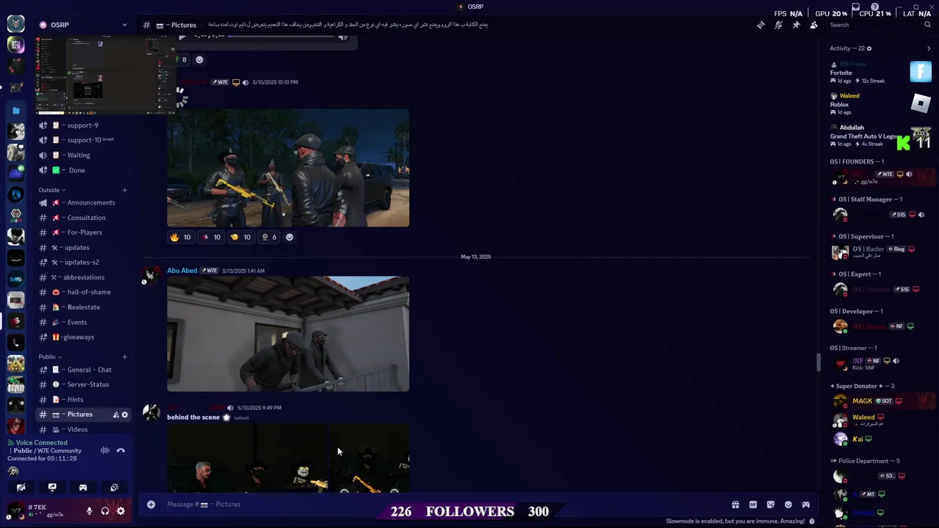Toggle the fire reaction with 10

pos(180,237)
